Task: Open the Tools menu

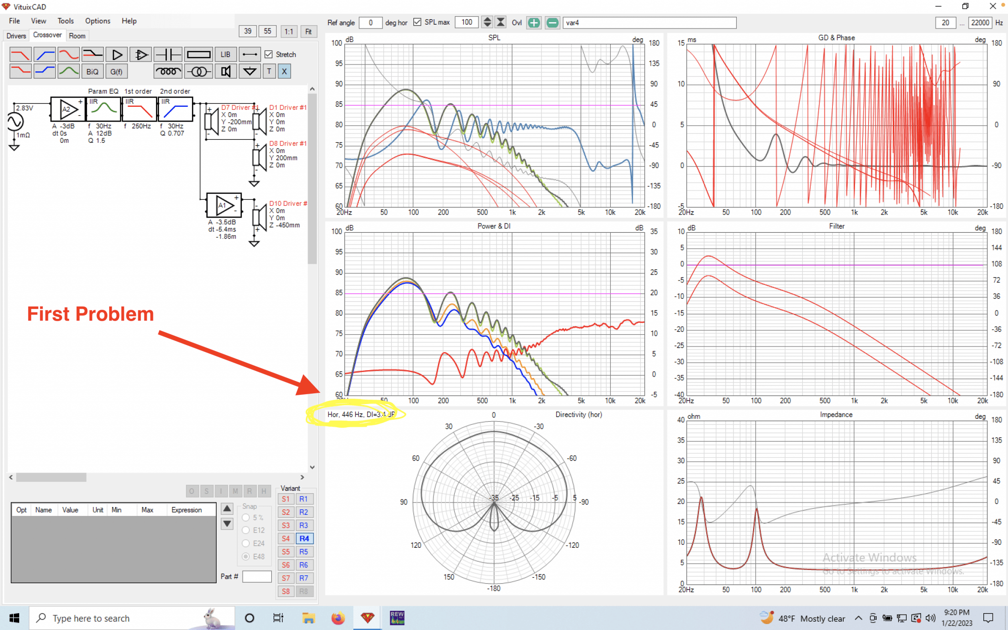Action: click(x=65, y=21)
